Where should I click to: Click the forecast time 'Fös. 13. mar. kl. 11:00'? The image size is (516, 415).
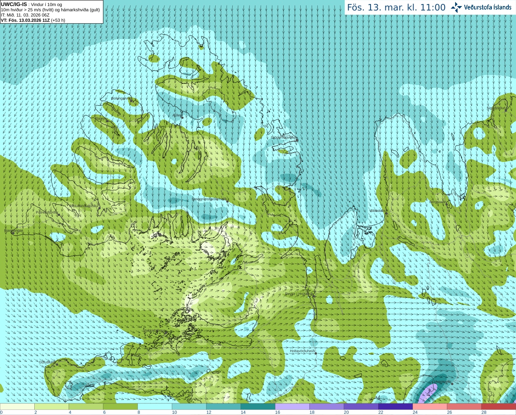point(396,8)
